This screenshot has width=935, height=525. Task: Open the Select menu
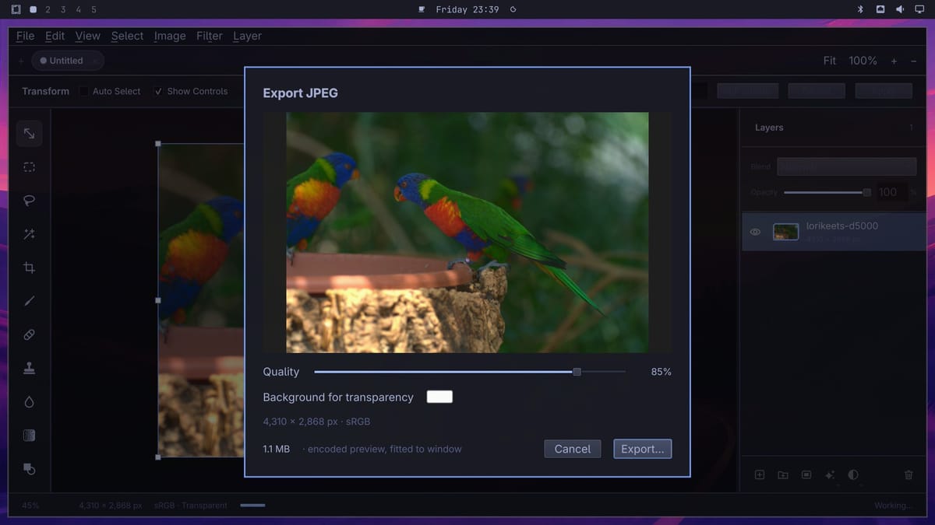[127, 36]
